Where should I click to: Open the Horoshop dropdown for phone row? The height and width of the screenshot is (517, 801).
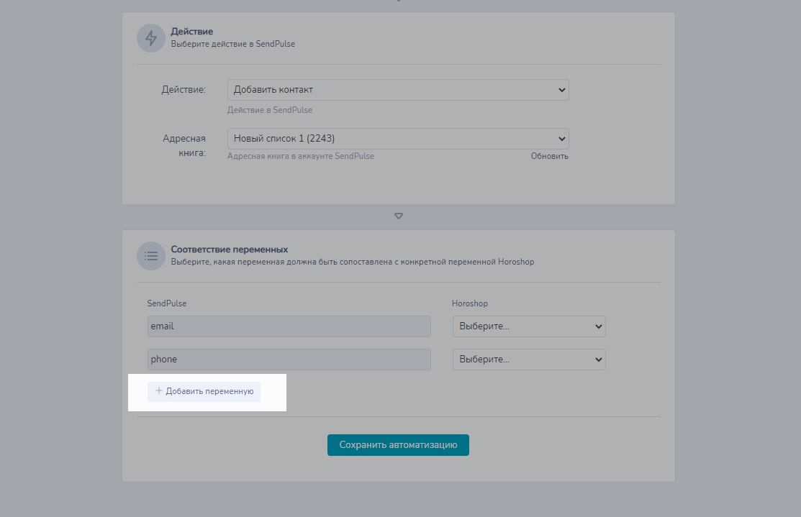(529, 360)
